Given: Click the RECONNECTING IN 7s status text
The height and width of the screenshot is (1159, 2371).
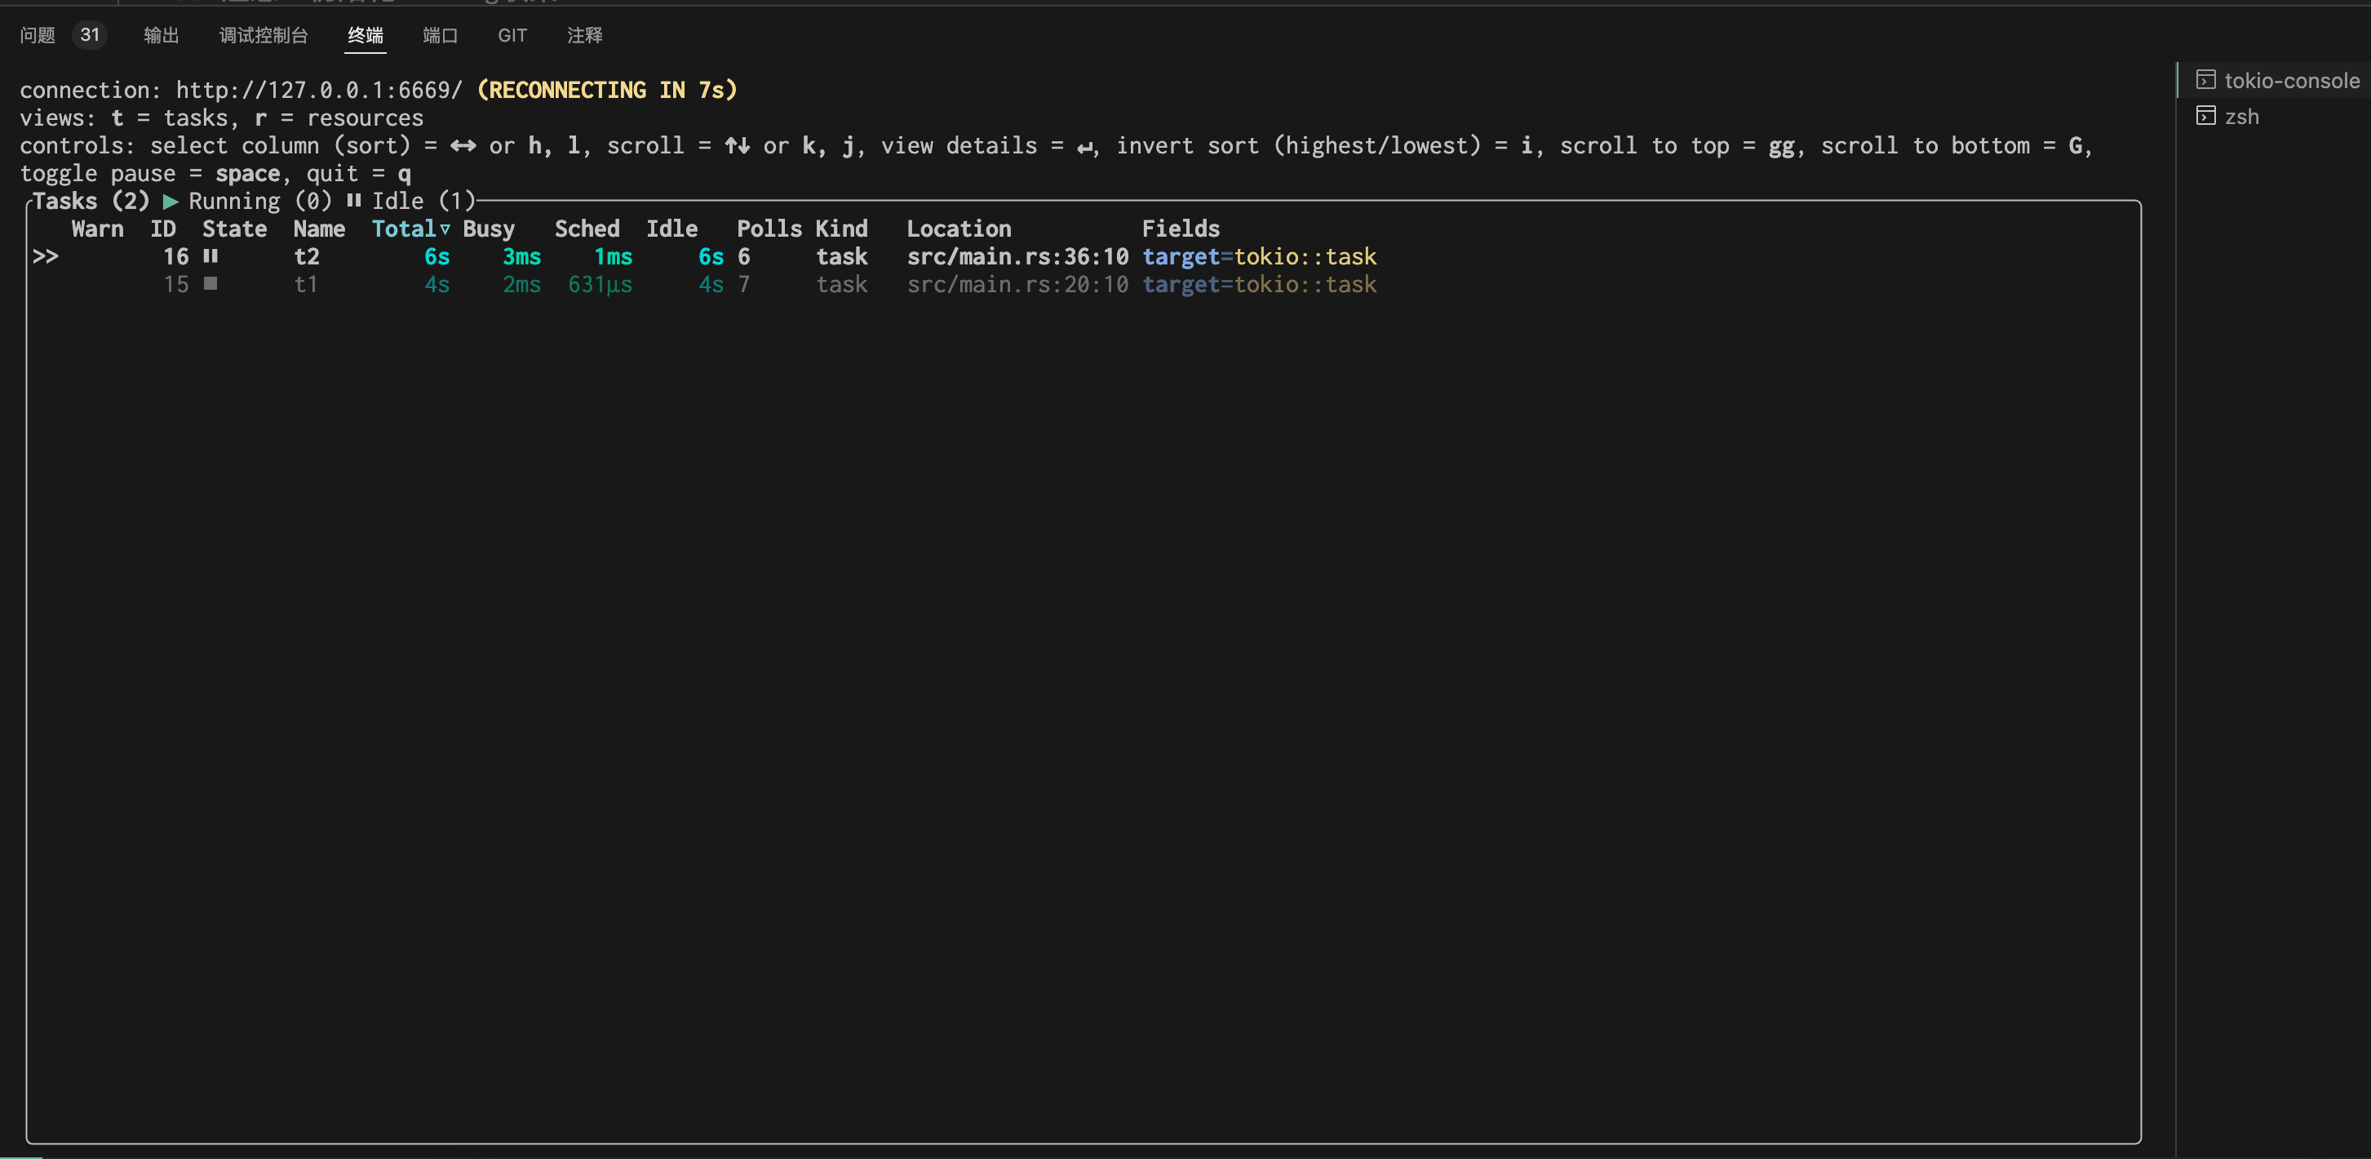Looking at the screenshot, I should pos(608,91).
